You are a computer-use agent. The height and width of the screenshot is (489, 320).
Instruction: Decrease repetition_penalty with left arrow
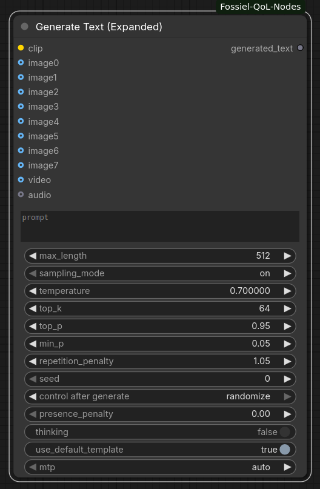(33, 361)
